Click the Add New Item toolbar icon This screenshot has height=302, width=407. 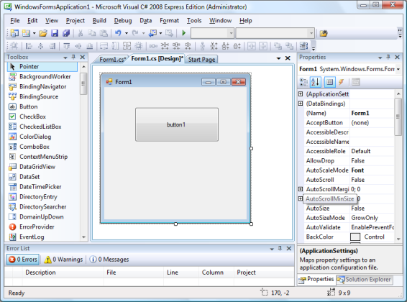coord(26,33)
